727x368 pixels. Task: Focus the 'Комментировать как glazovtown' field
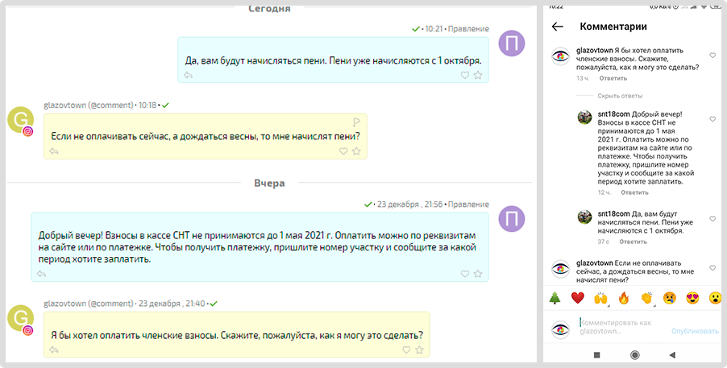pos(621,327)
